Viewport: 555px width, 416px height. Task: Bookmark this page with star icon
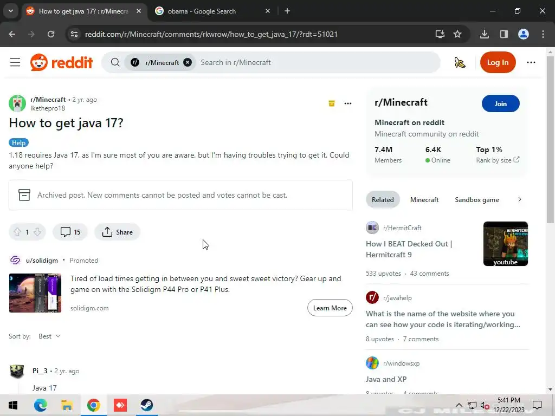pyautogui.click(x=457, y=34)
